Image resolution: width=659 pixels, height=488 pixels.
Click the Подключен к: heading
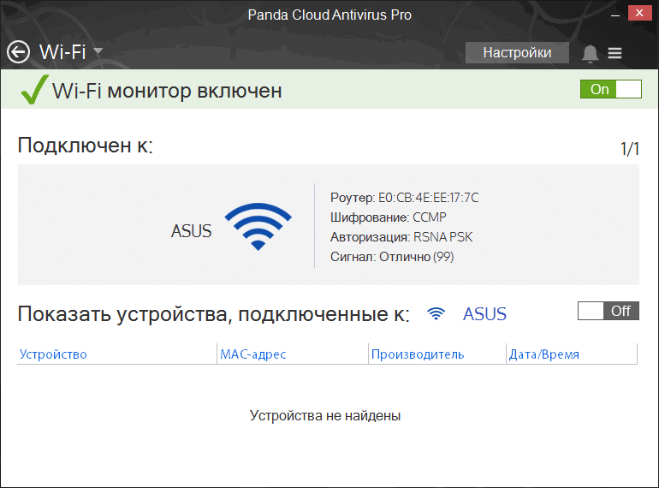(86, 146)
